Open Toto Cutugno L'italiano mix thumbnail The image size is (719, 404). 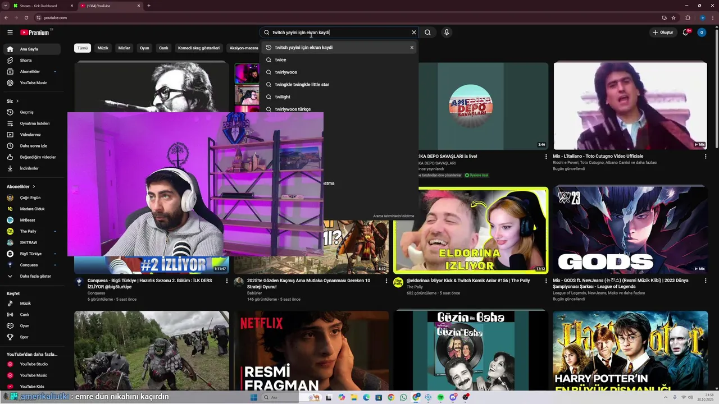click(630, 105)
